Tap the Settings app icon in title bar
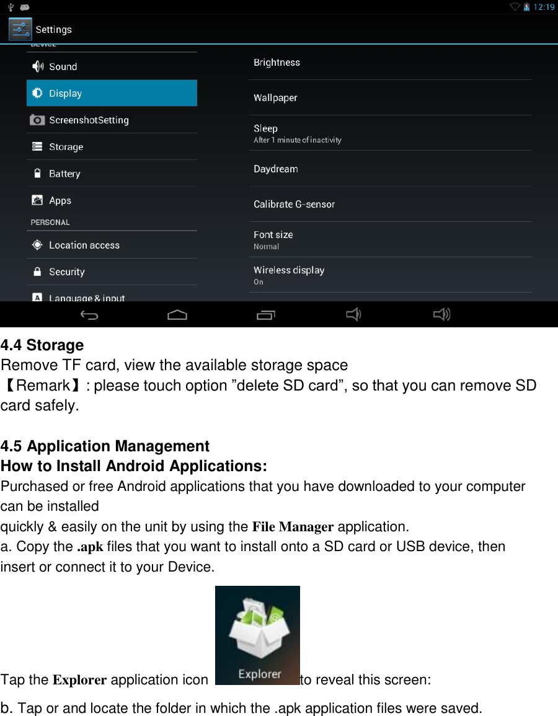This screenshot has width=558, height=716. (x=19, y=29)
